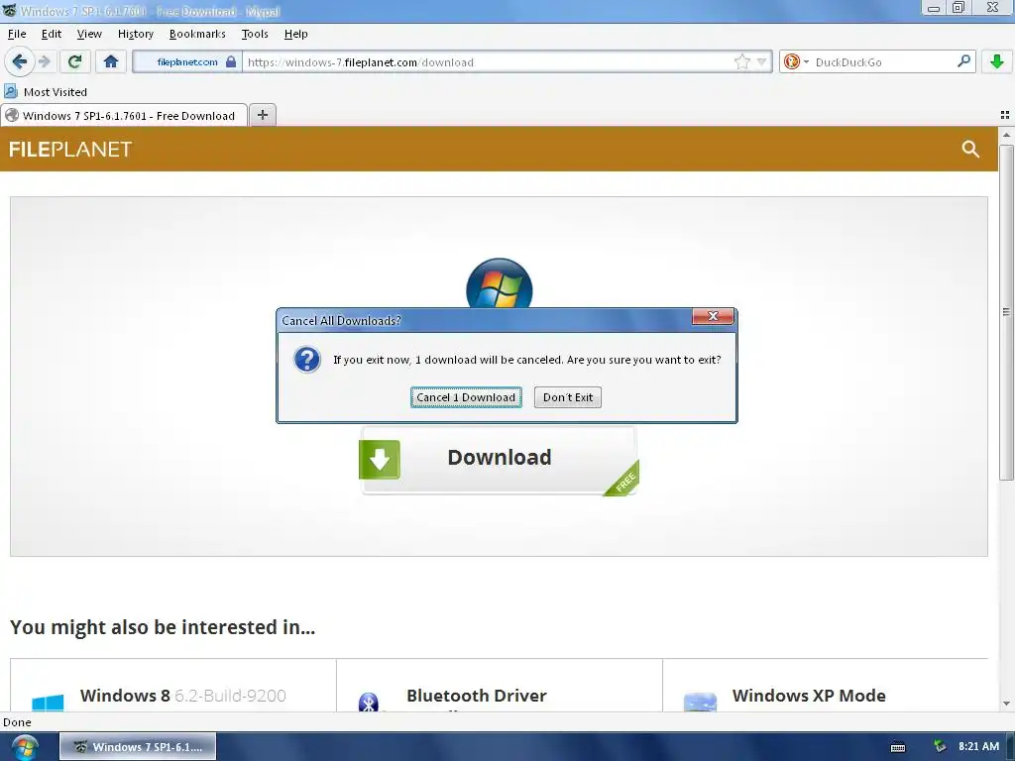
Task: Open a new tab with plus button
Action: (262, 115)
